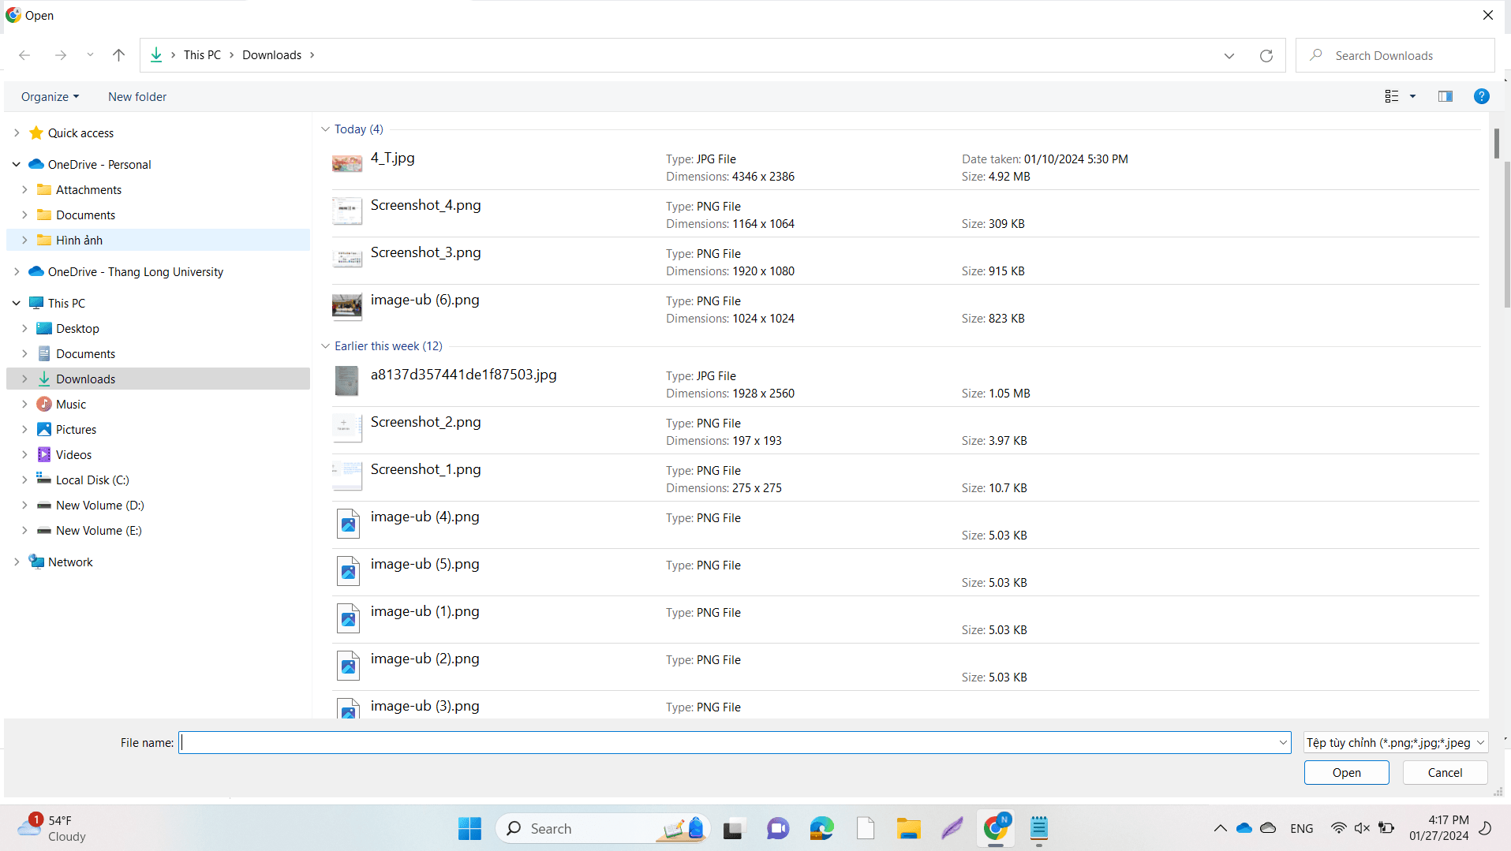
Task: Expand the Quick access tree node
Action: click(17, 133)
